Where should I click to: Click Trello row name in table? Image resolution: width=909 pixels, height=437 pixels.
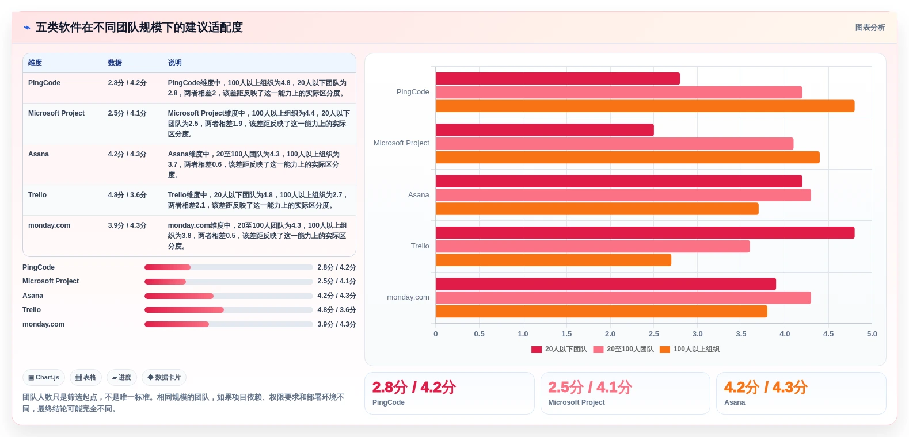pos(37,195)
